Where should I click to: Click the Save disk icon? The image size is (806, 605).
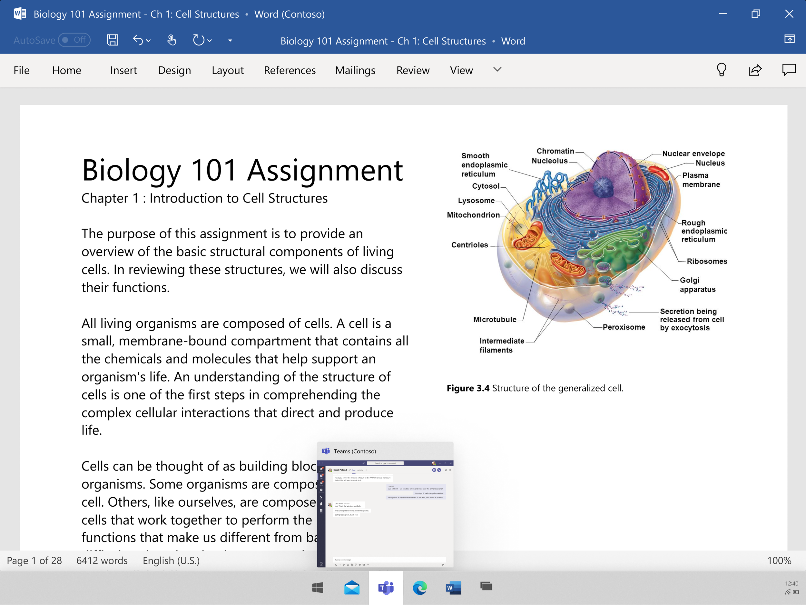112,40
